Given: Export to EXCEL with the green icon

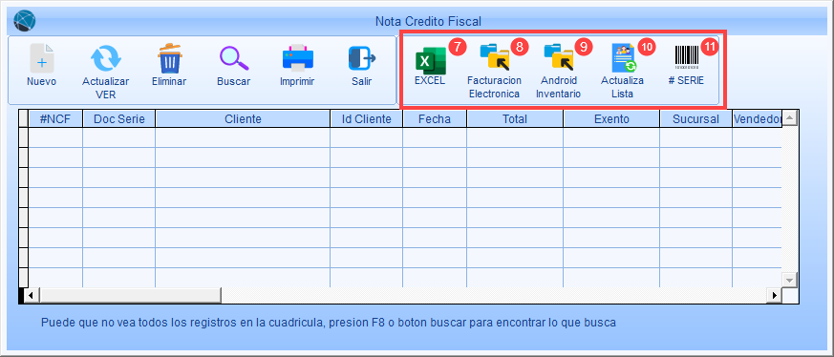Looking at the screenshot, I should (x=430, y=61).
